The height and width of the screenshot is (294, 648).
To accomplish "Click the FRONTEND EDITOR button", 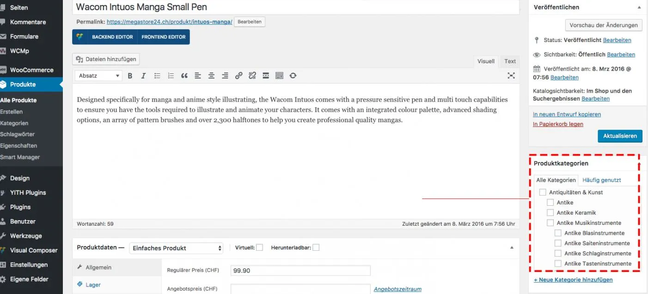I will tap(164, 37).
